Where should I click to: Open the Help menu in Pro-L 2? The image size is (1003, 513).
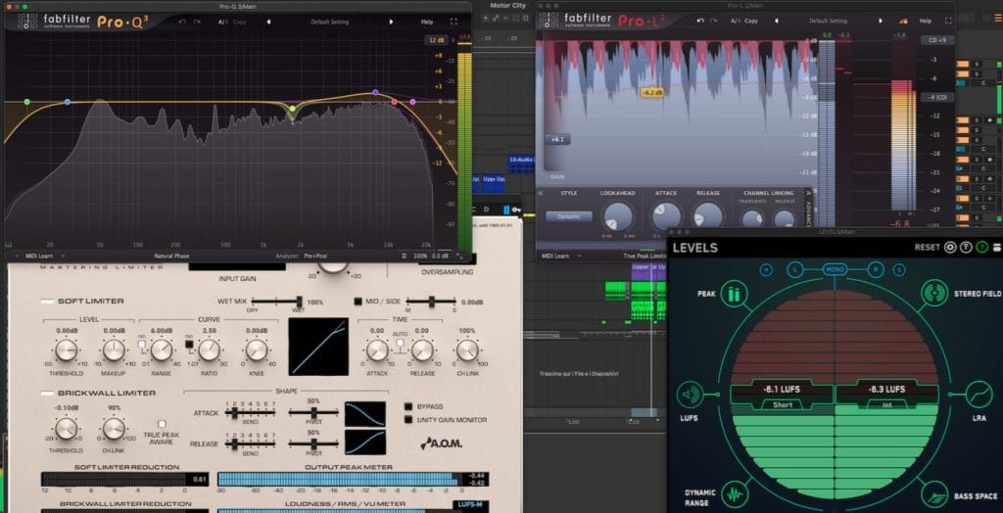pos(925,21)
